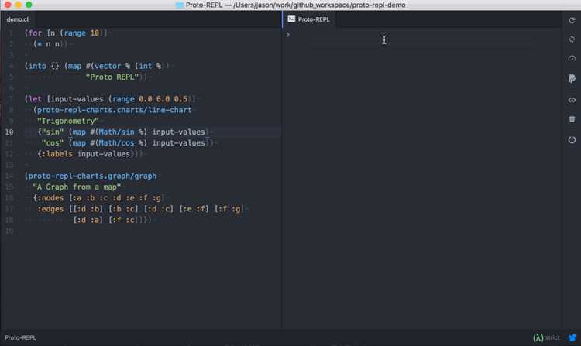This screenshot has height=346, width=581.
Task: Clear the REPL with the trash icon
Action: (572, 119)
